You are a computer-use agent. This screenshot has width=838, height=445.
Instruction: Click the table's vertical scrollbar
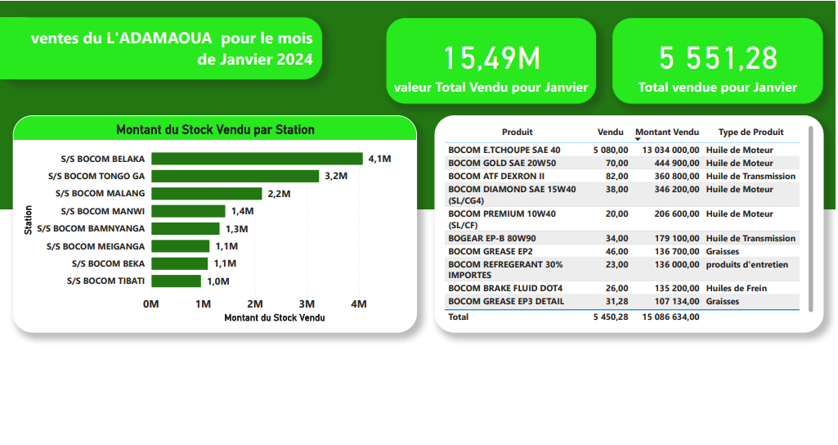[811, 219]
